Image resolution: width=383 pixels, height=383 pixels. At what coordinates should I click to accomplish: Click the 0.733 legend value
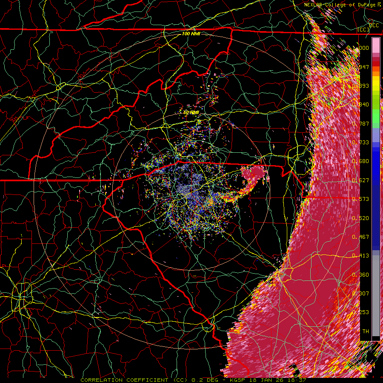[361, 143]
